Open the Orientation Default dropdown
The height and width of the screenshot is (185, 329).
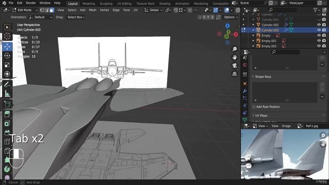click(x=40, y=17)
